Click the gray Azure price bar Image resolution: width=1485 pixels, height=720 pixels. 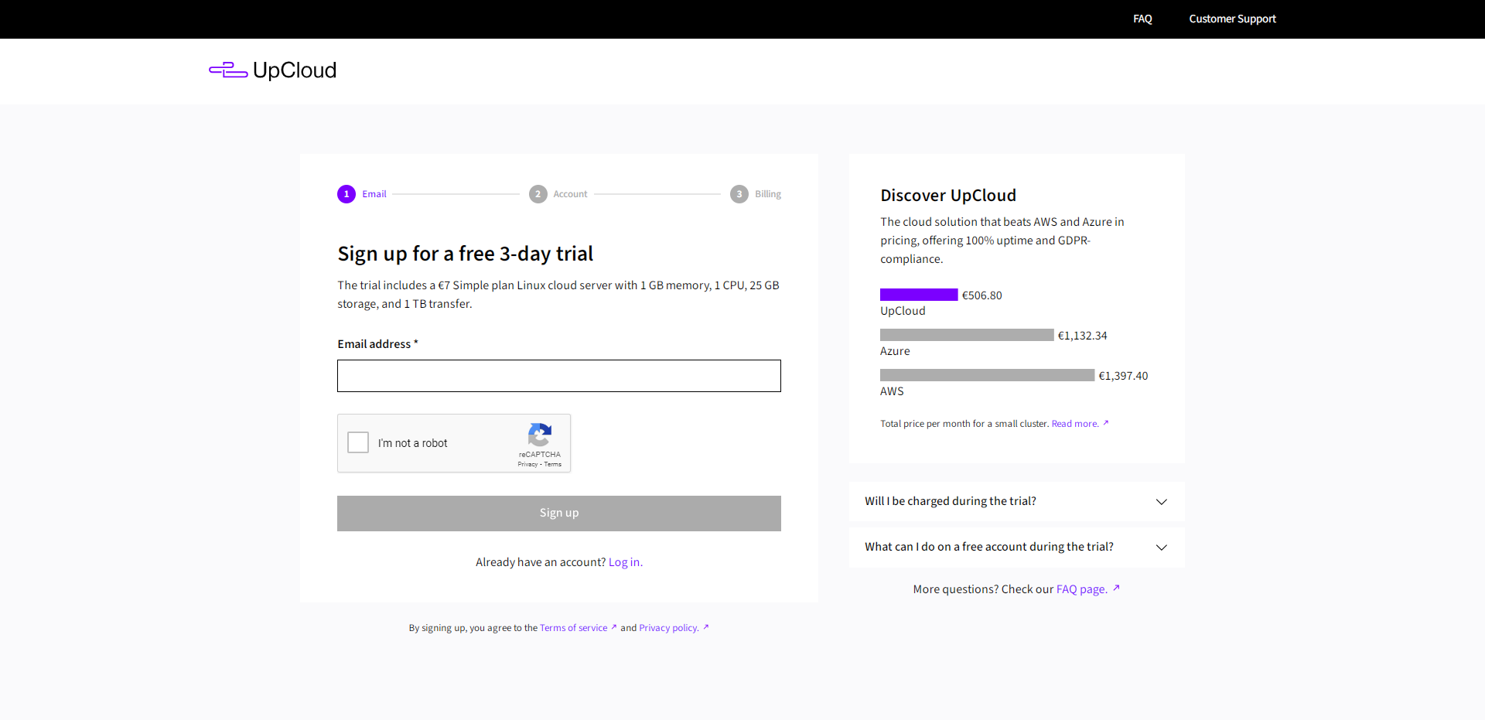967,335
